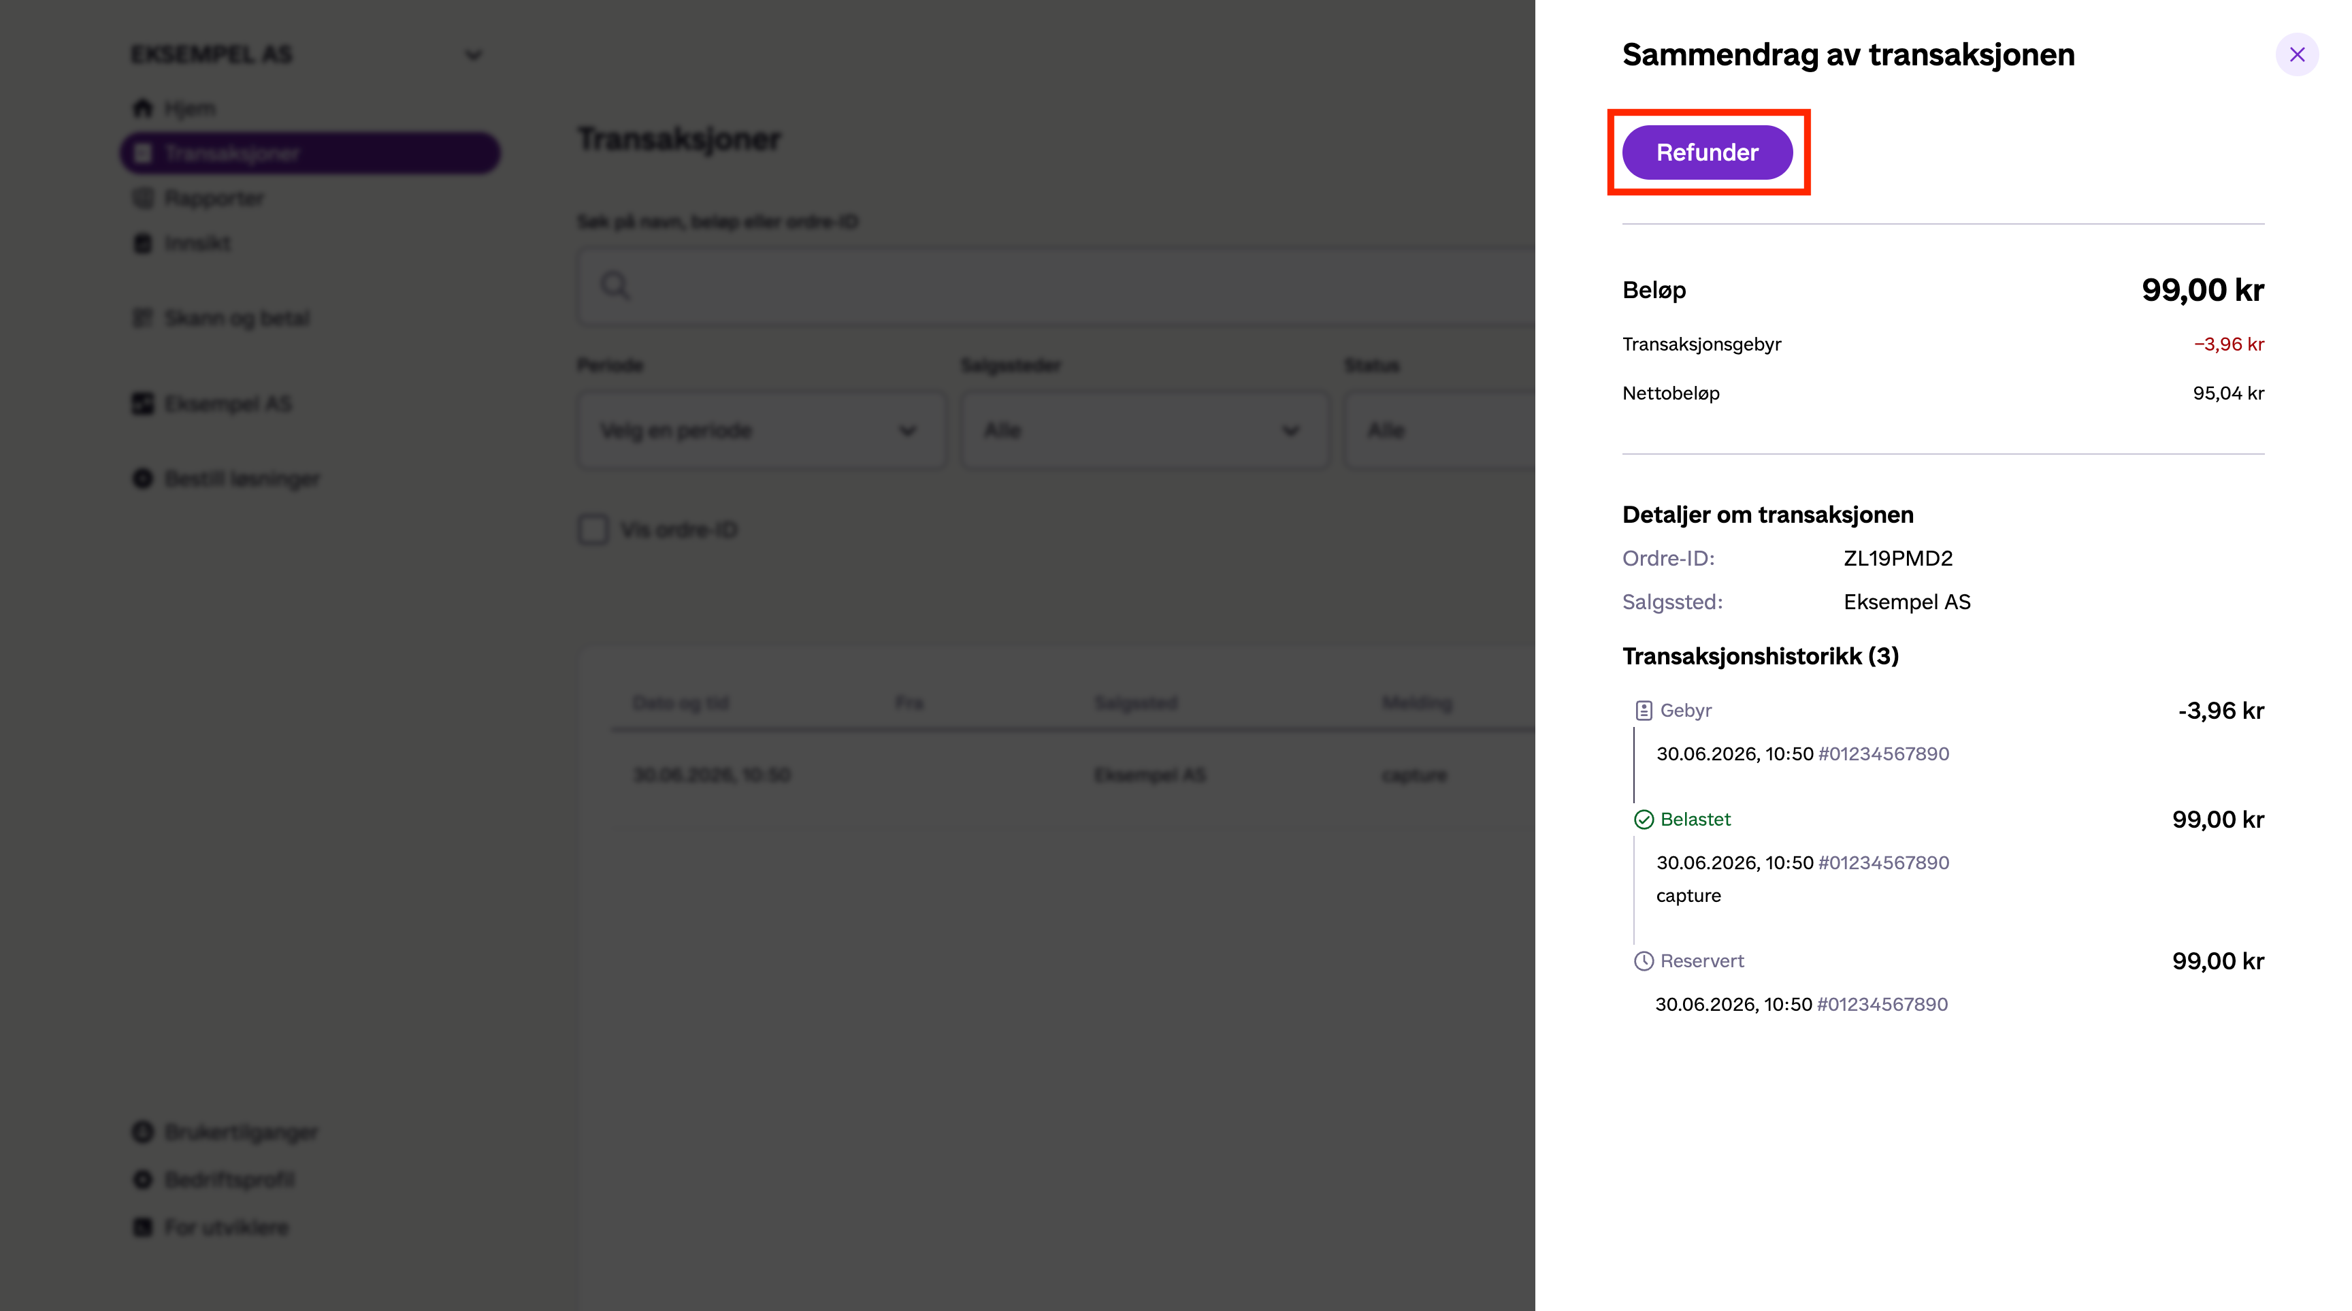Click the Belastet checkmark icon
This screenshot has width=2352, height=1311.
pos(1644,820)
